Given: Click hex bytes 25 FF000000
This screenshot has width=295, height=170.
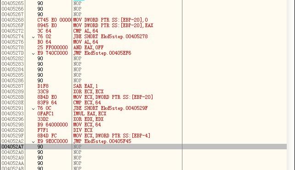Looking at the screenshot, I should click(x=52, y=47).
